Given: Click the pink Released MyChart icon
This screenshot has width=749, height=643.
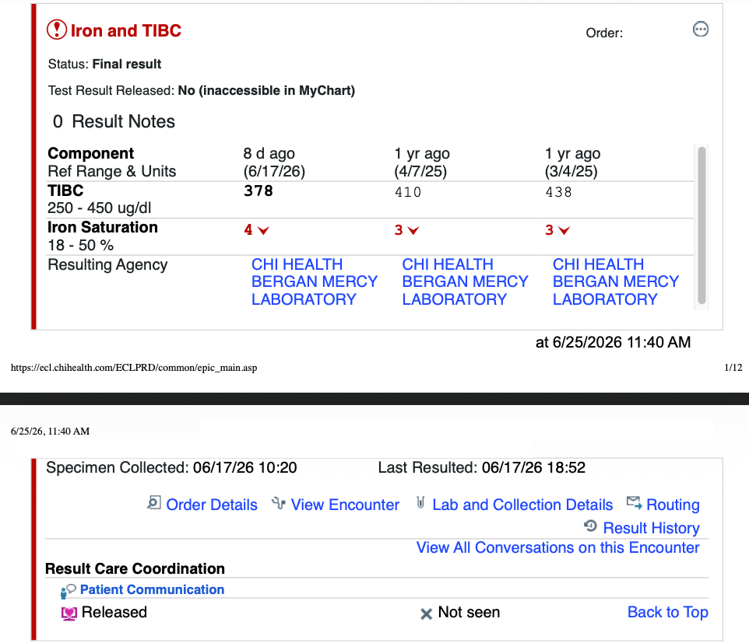Looking at the screenshot, I should pyautogui.click(x=69, y=613).
